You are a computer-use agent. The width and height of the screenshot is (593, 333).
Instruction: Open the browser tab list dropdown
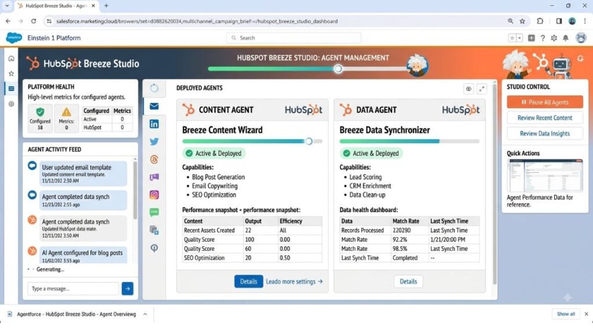(7, 6)
